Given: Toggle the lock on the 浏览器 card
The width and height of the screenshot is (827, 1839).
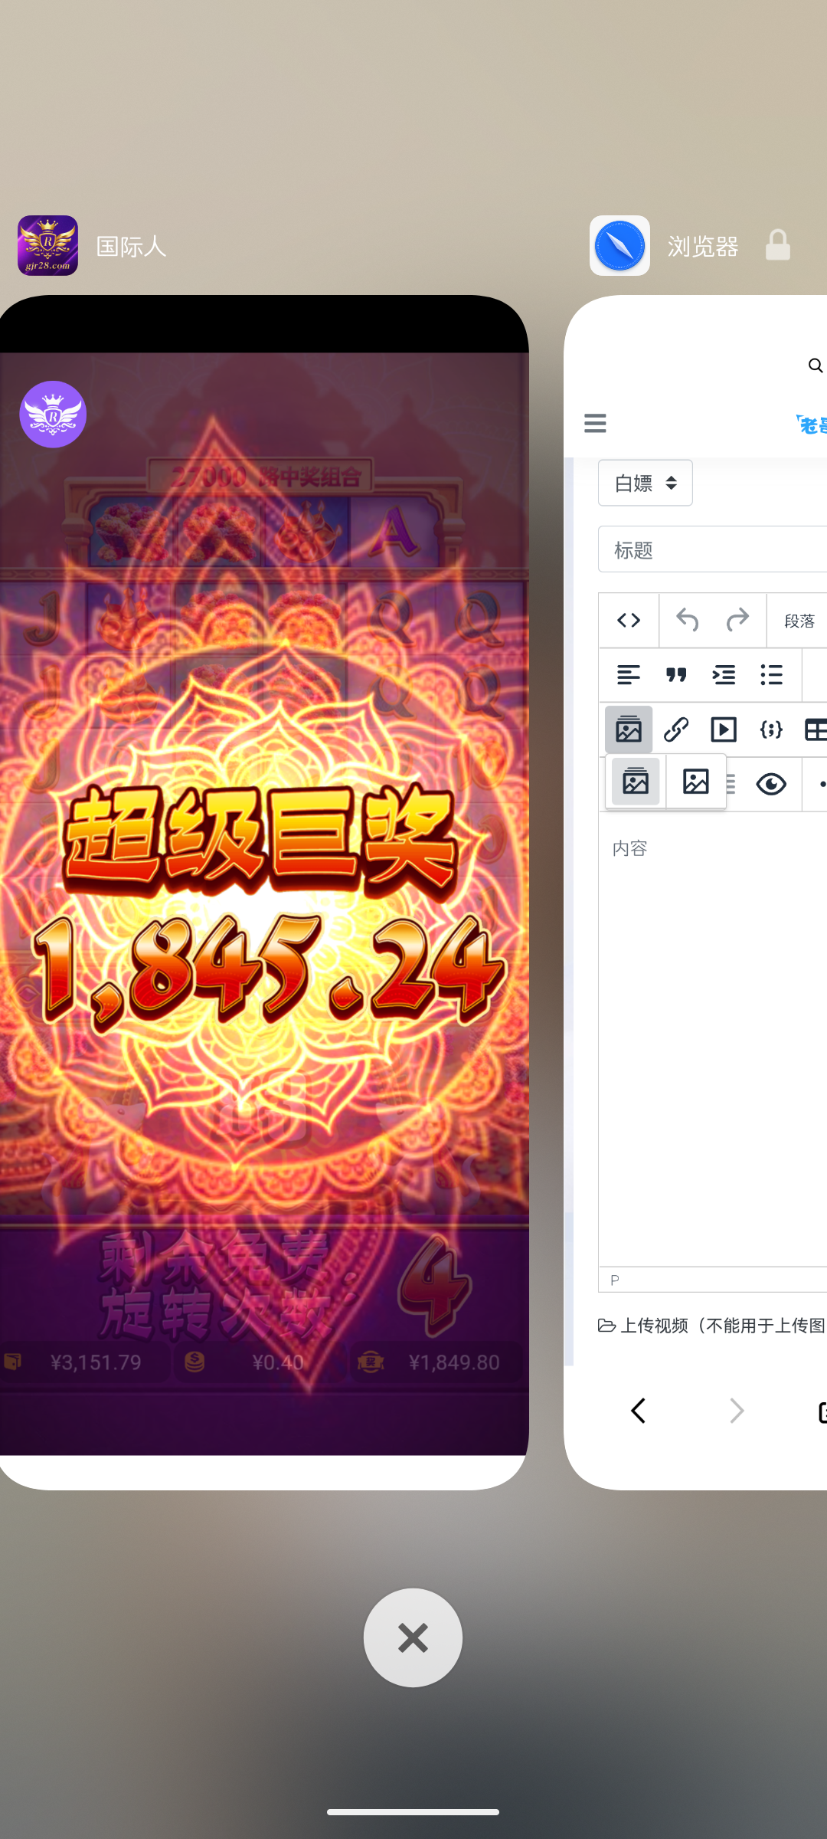Looking at the screenshot, I should click(x=778, y=245).
